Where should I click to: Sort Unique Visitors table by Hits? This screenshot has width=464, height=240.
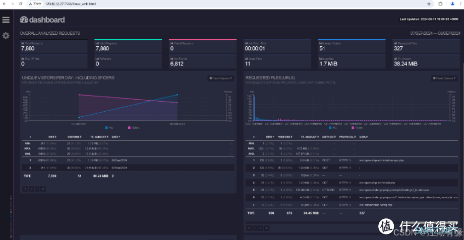tap(52, 137)
